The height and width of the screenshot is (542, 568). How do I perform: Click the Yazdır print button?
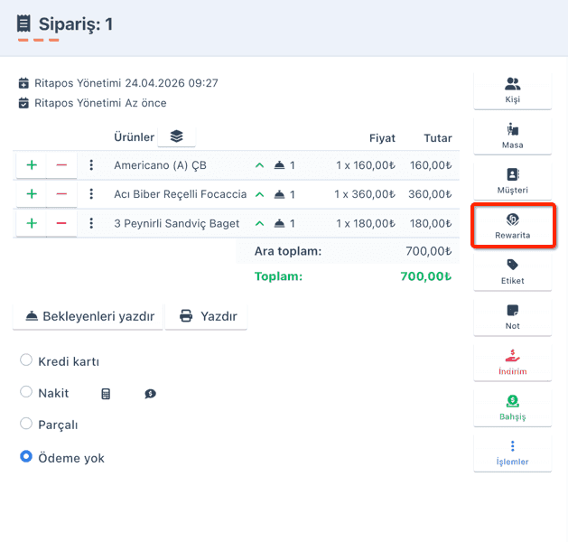(206, 316)
